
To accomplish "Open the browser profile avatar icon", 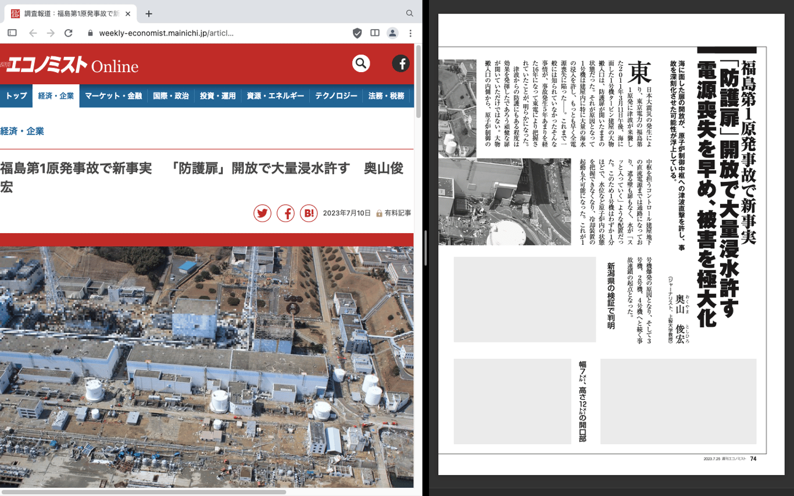I will click(393, 33).
